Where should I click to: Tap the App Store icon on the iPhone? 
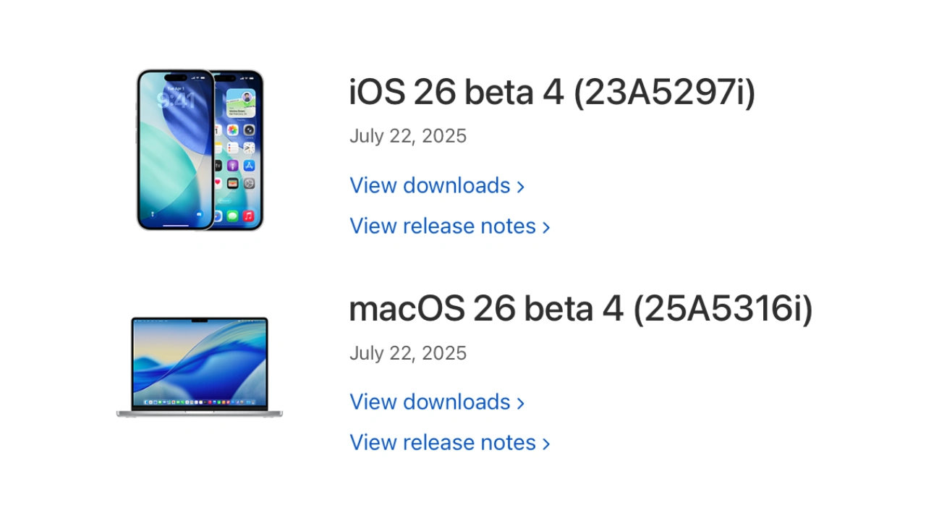coord(248,166)
